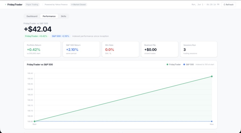Click the +0.42% Portfolio Return value
Screen dimensions: 241x133
[x=34, y=50]
